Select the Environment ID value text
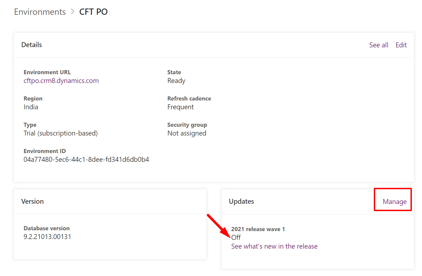 coord(86,160)
